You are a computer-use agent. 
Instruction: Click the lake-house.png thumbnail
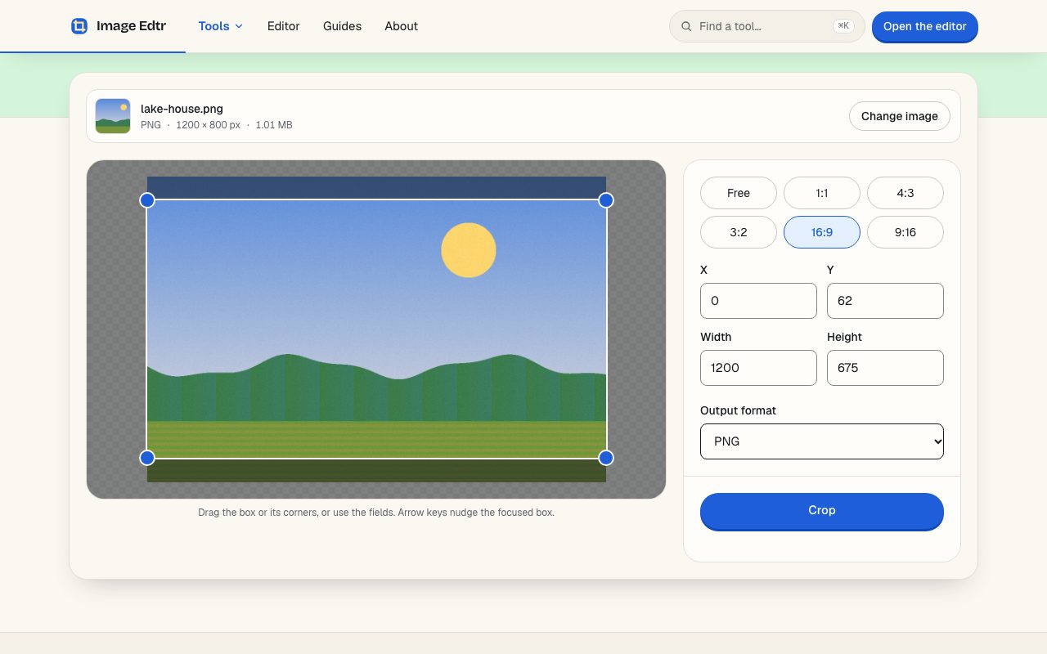tap(113, 116)
